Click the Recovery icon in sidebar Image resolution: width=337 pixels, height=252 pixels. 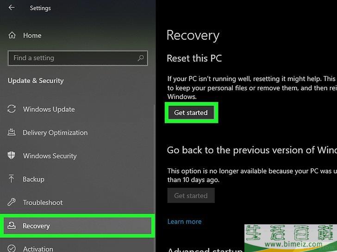point(12,226)
